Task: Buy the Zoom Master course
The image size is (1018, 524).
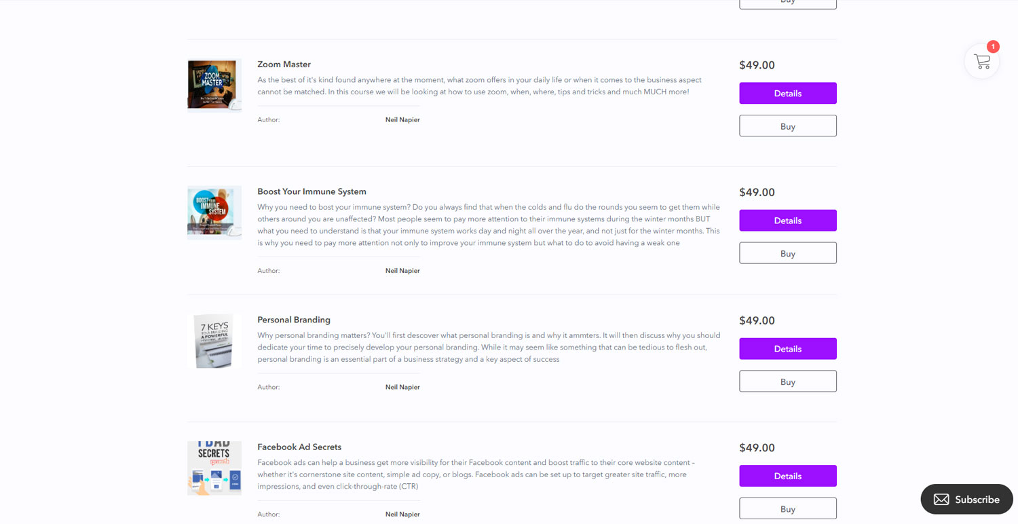Action: [787, 126]
